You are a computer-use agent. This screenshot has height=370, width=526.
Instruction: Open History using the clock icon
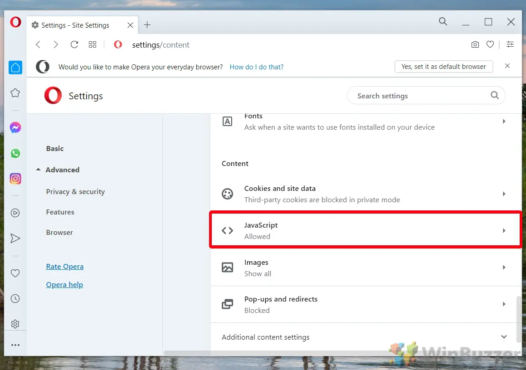point(15,298)
